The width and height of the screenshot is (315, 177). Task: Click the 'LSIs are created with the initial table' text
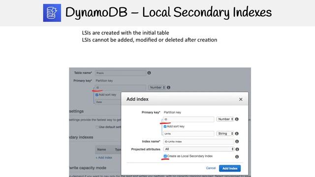coord(126,33)
